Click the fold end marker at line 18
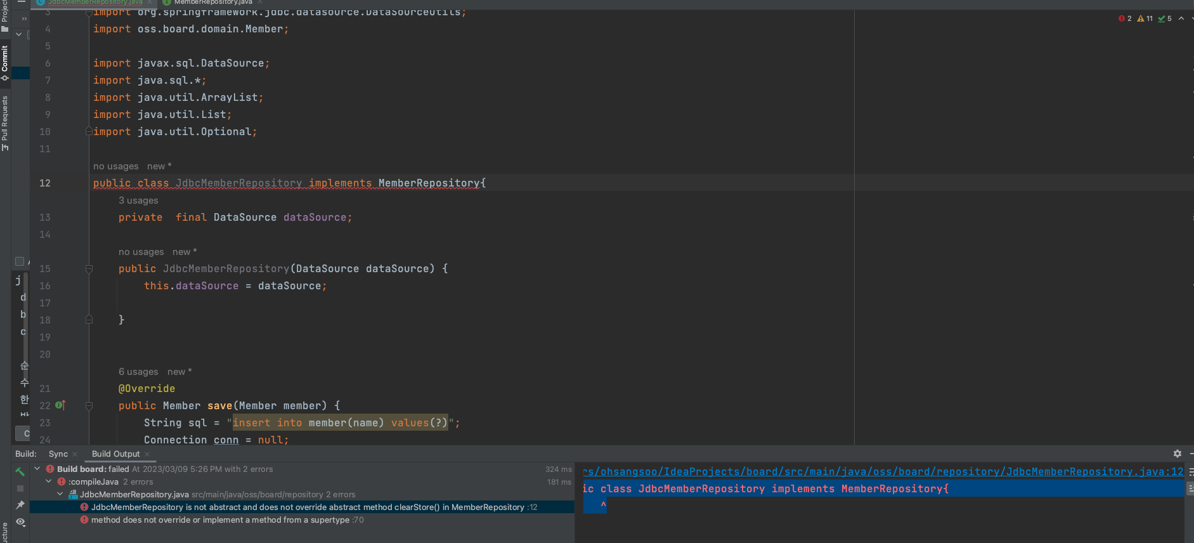 pyautogui.click(x=89, y=320)
